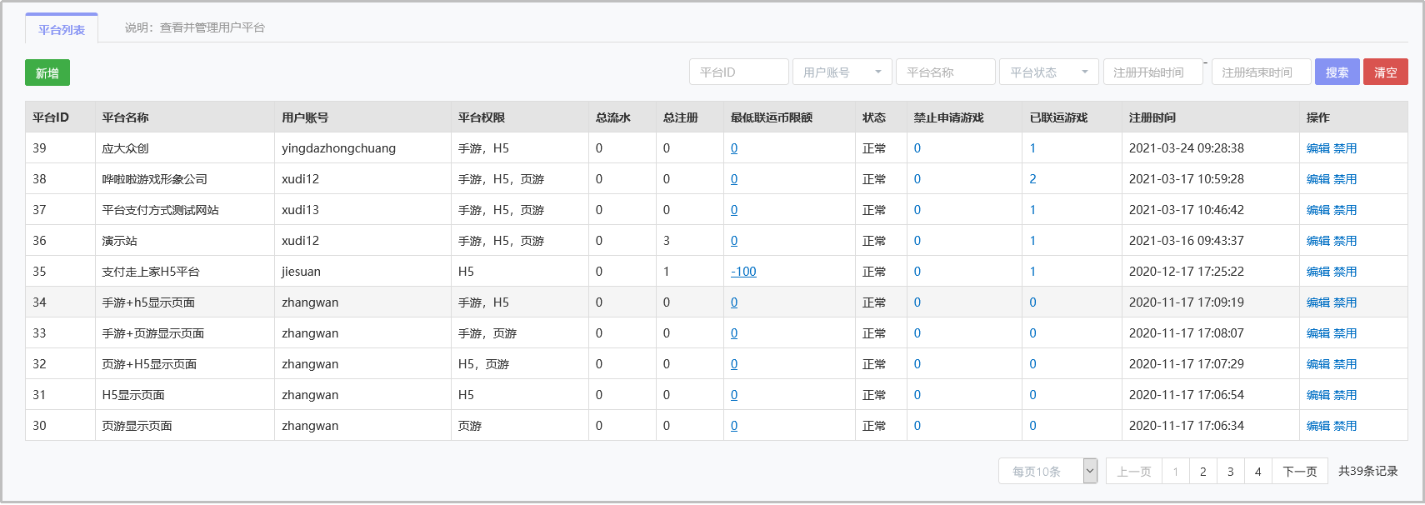Viewport: 1425px width, 505px height.
Task: Select 总注册 value 3 for 演示站
Action: tap(666, 241)
